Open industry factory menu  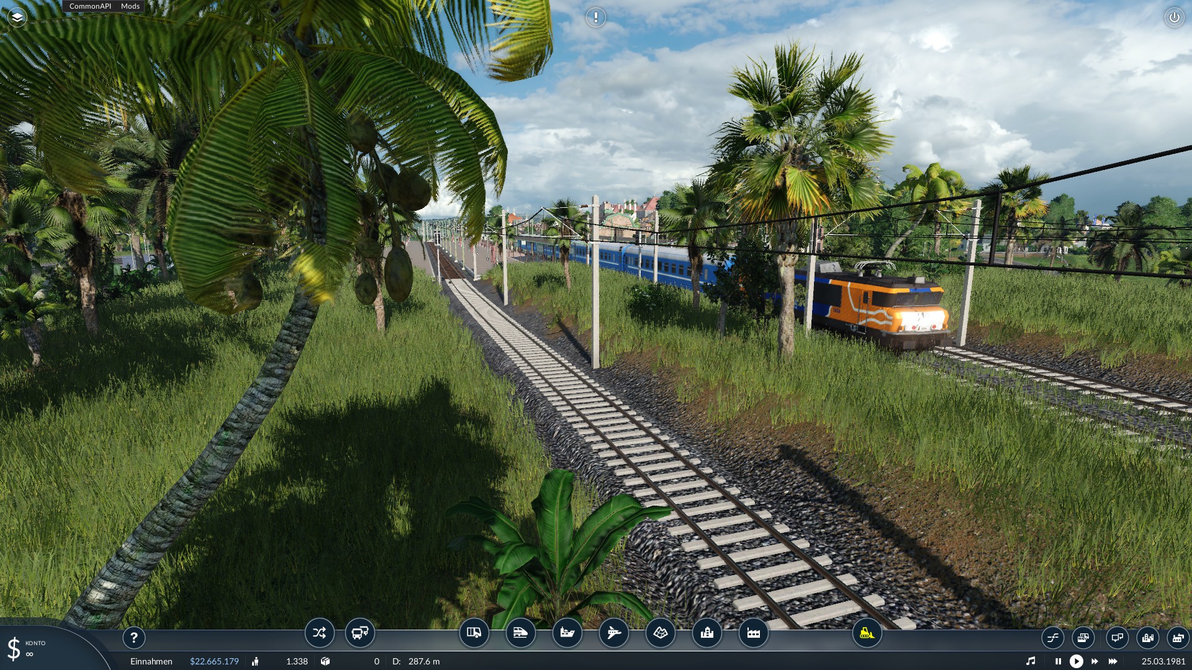pos(754,633)
